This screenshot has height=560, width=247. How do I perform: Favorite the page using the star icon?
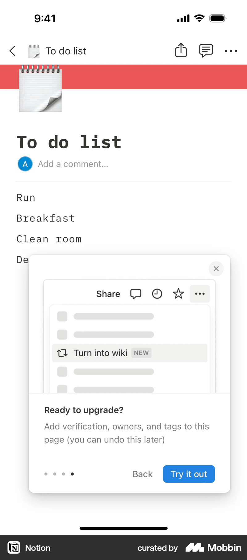click(x=178, y=294)
